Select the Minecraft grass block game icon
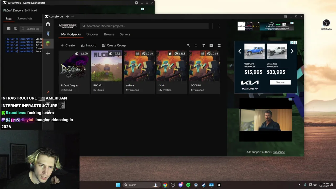The width and height of the screenshot is (336, 189). [x=48, y=43]
